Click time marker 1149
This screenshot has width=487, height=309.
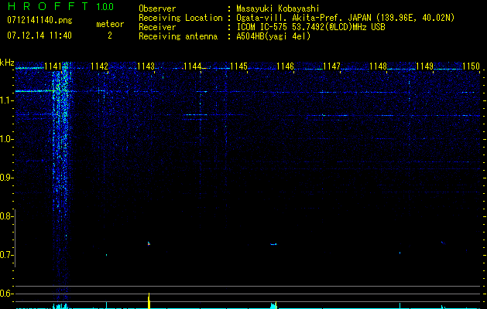pyautogui.click(x=424, y=66)
